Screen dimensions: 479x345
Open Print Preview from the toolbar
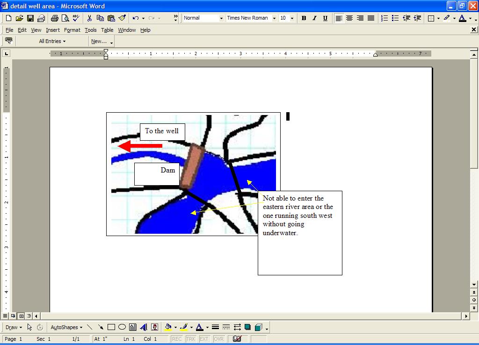pyautogui.click(x=65, y=18)
